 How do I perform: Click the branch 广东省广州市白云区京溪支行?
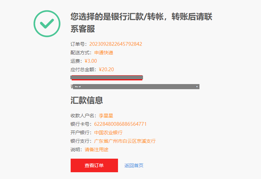pyautogui.click(x=125, y=141)
